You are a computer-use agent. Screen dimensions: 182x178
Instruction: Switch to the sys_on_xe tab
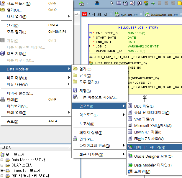point(129,15)
